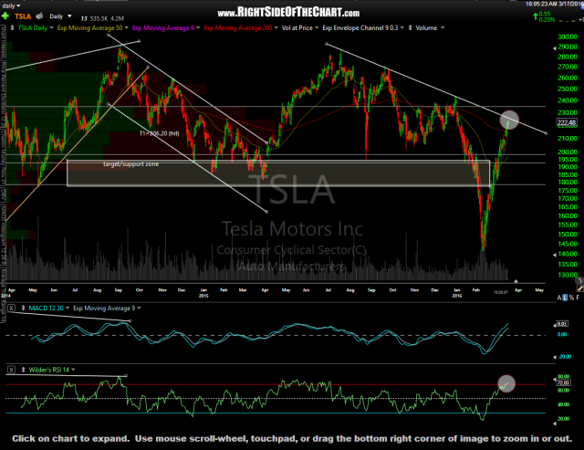Screen dimensions: 584x450
Task: Open the MACD Exp Moving Average 9 dropdown
Action: coord(140,309)
